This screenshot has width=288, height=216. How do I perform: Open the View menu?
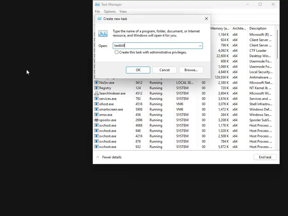click(x=123, y=11)
